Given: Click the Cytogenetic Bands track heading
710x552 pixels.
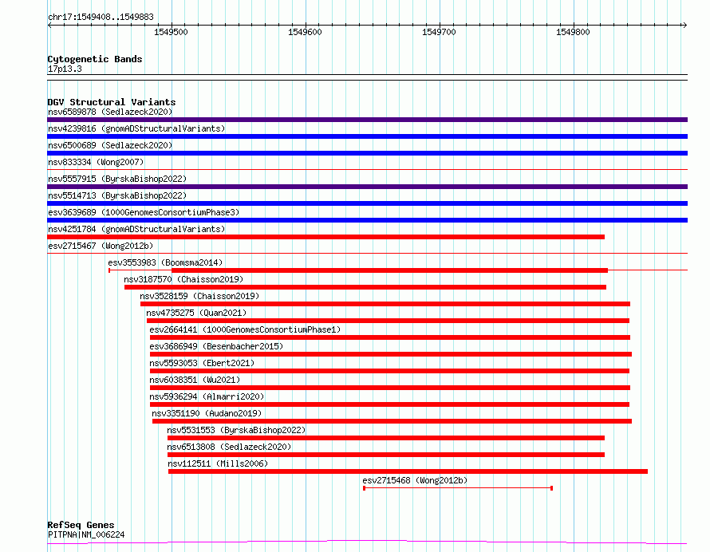Looking at the screenshot, I should [95, 59].
